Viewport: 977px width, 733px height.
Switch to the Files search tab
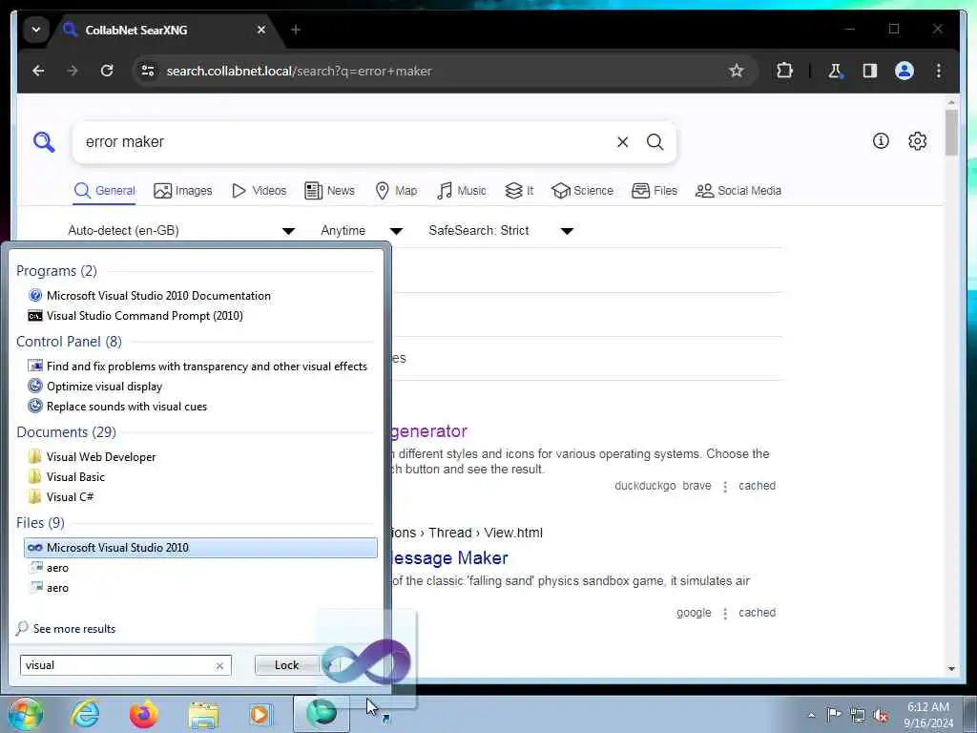[655, 191]
